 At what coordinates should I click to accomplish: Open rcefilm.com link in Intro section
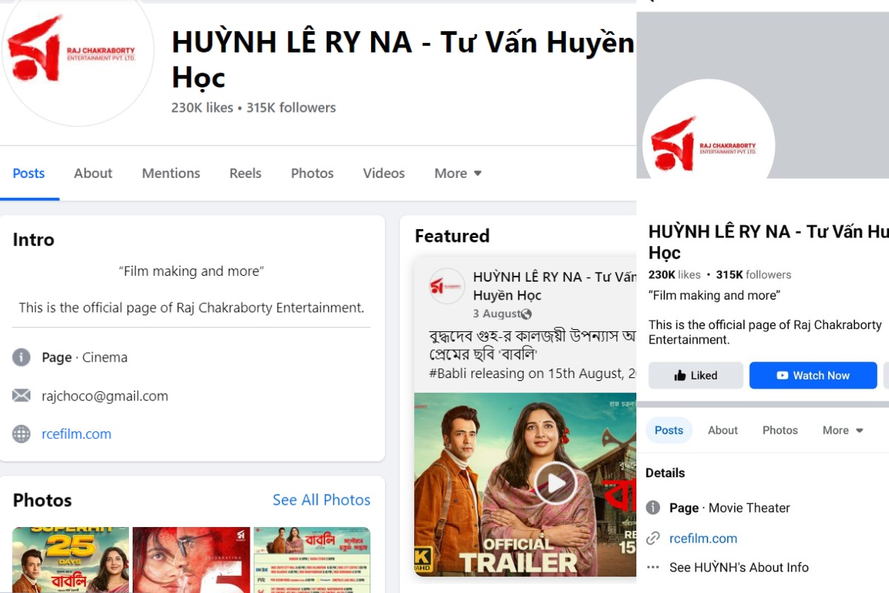tap(76, 434)
